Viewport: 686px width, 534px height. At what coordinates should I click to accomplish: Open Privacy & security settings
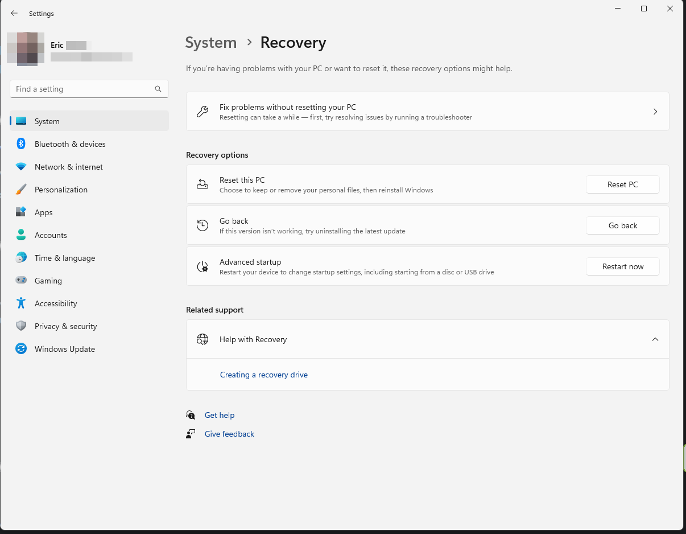pyautogui.click(x=65, y=326)
